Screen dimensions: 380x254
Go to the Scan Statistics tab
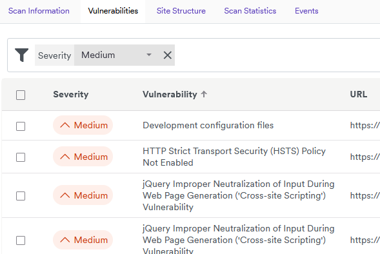250,11
